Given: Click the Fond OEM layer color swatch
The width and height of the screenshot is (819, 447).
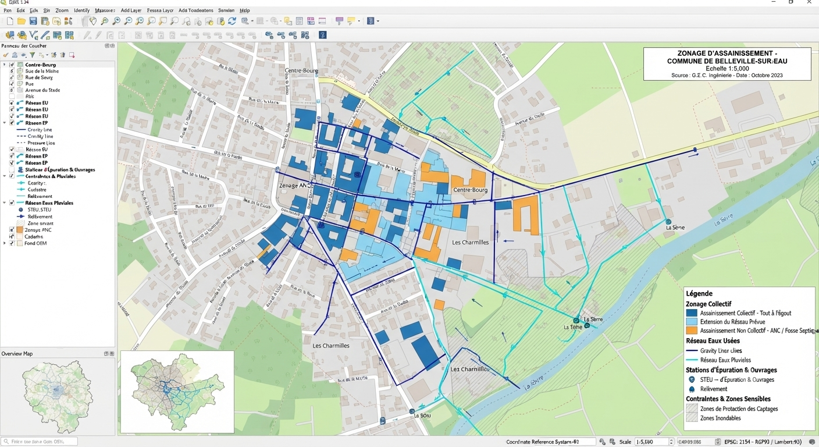Looking at the screenshot, I should point(20,243).
